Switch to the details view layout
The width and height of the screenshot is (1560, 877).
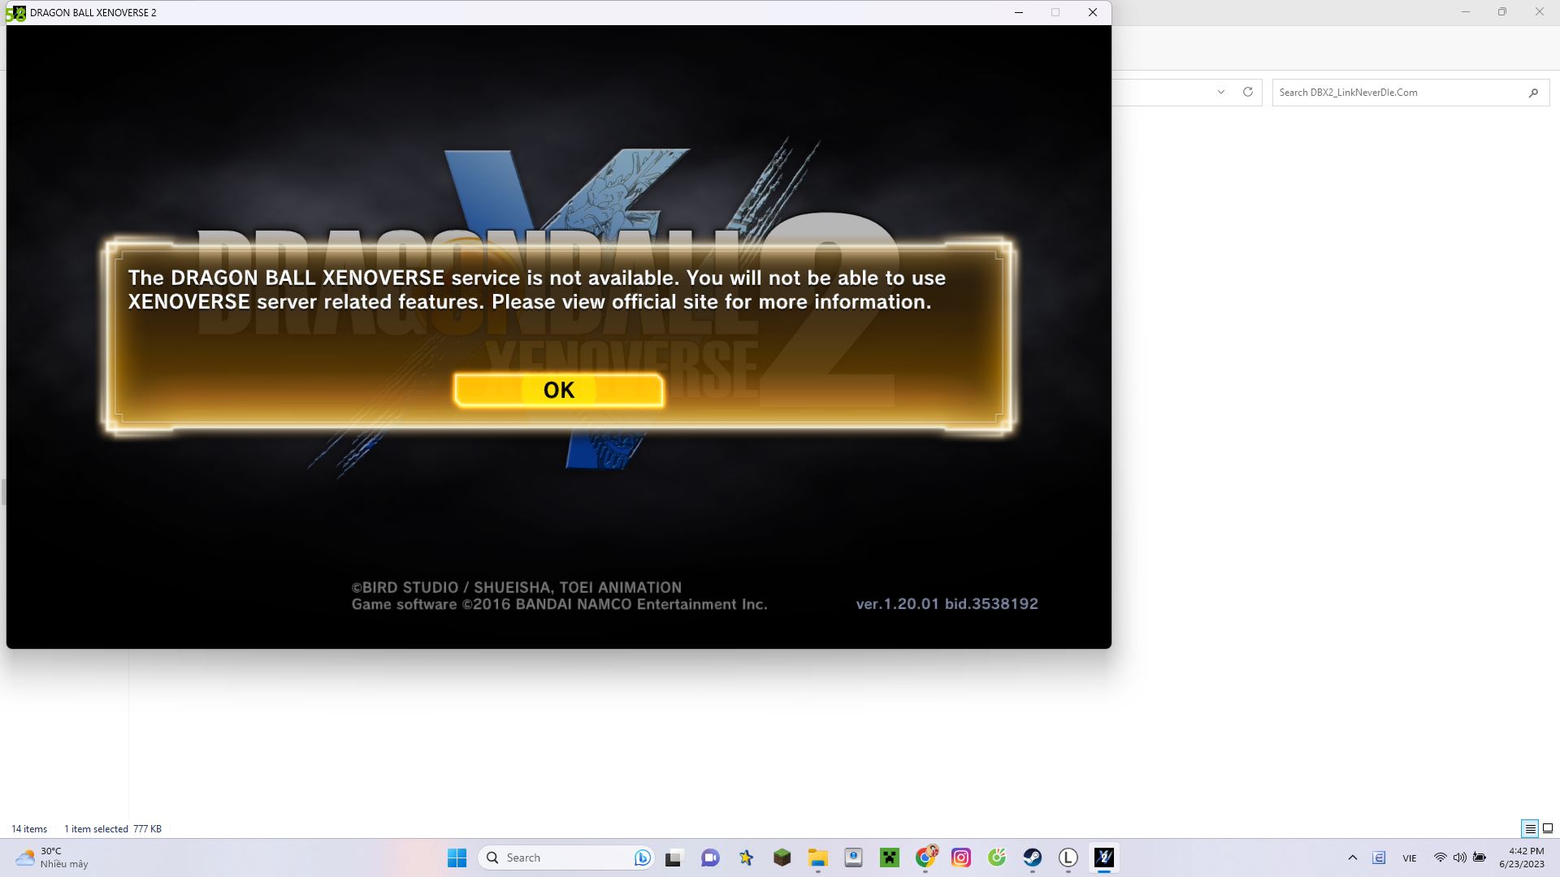pos(1530,828)
